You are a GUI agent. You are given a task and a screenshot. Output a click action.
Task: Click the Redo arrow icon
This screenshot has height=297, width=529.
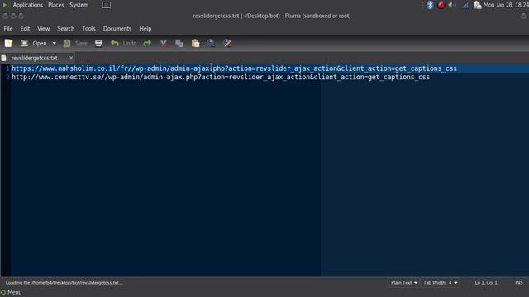point(147,43)
